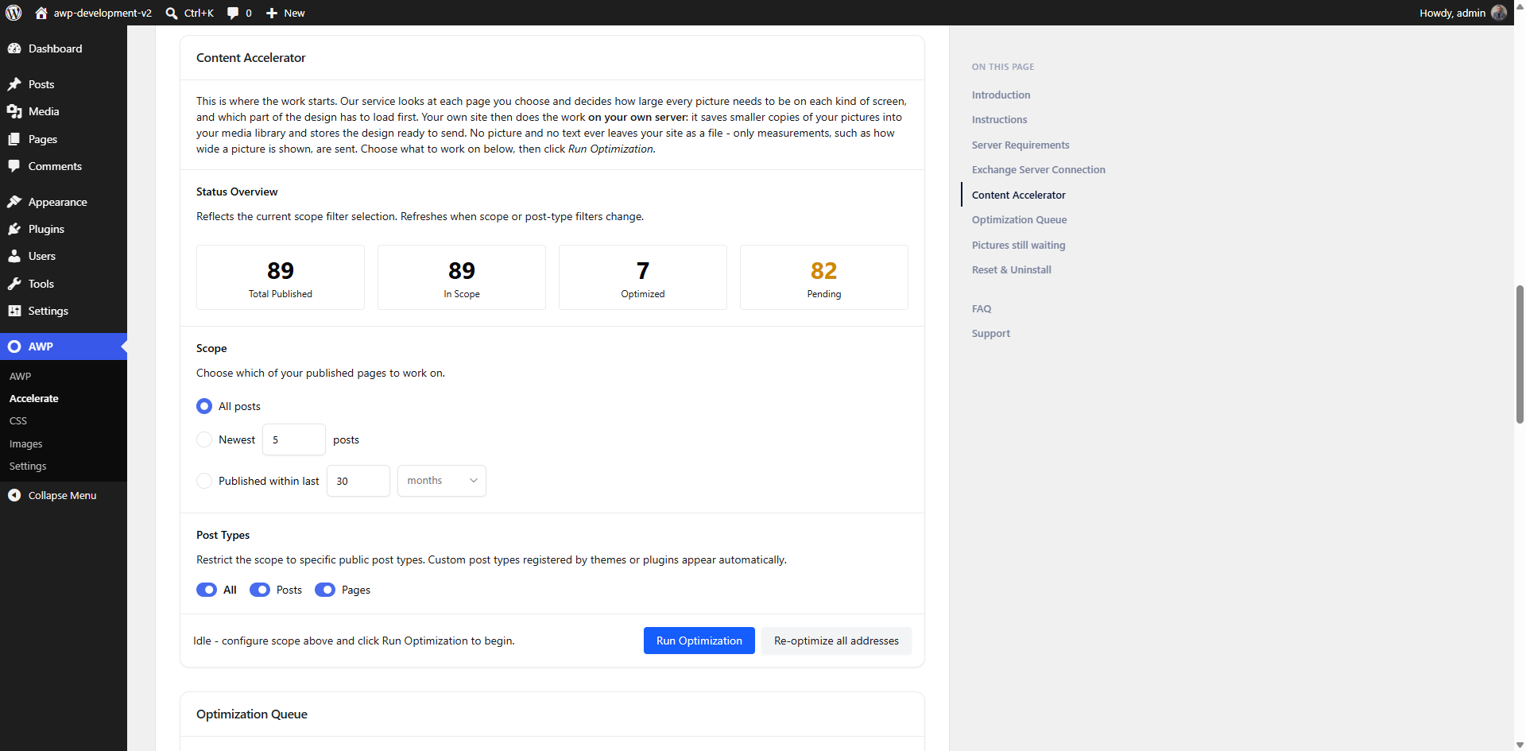Click the admin avatar picture
This screenshot has height=751, width=1526.
click(x=1499, y=13)
